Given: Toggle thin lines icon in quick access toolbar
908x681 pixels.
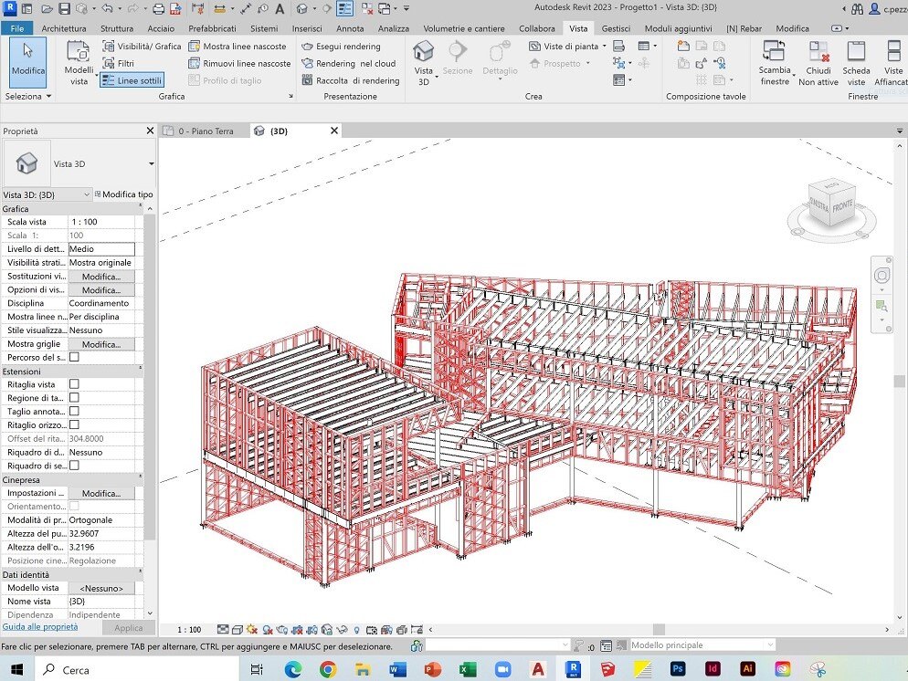Looking at the screenshot, I should pos(344,9).
